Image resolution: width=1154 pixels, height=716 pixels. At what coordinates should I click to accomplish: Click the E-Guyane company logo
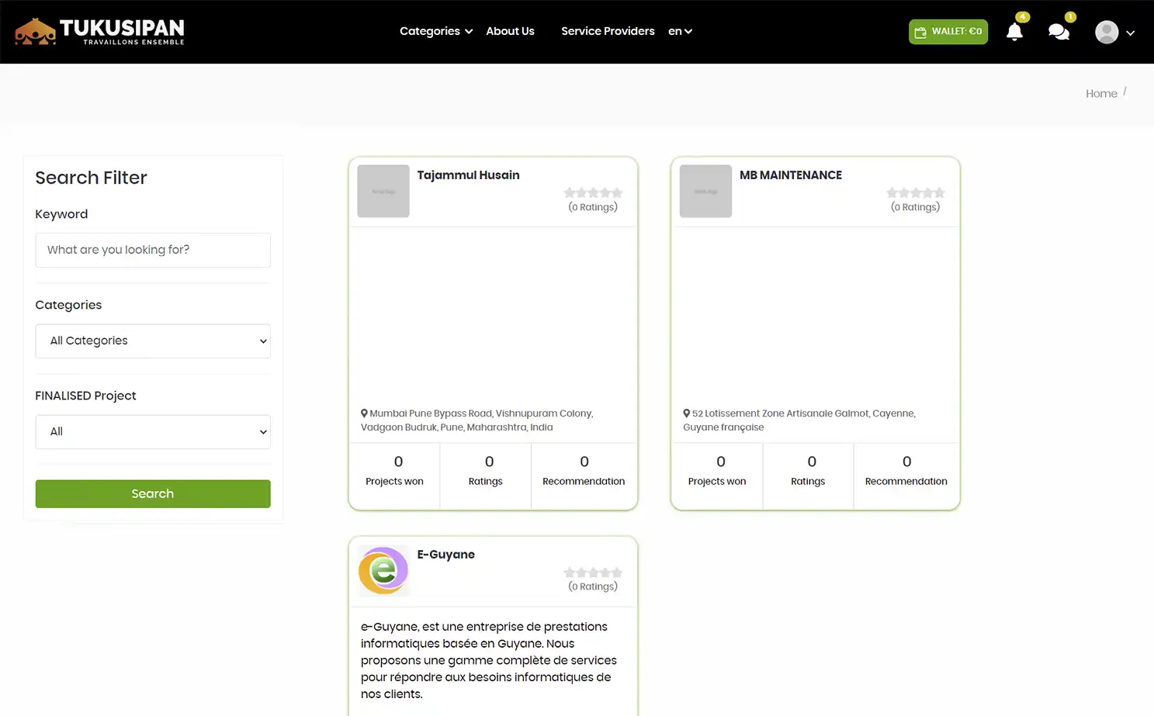(x=383, y=570)
